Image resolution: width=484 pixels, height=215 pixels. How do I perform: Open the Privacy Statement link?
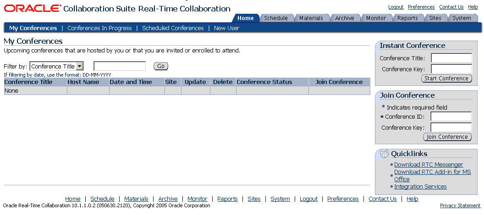460,205
